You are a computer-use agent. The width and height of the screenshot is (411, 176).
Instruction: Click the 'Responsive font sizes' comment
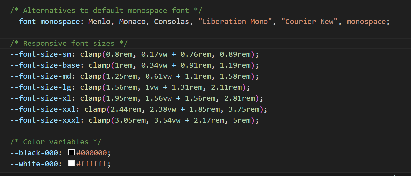point(69,44)
